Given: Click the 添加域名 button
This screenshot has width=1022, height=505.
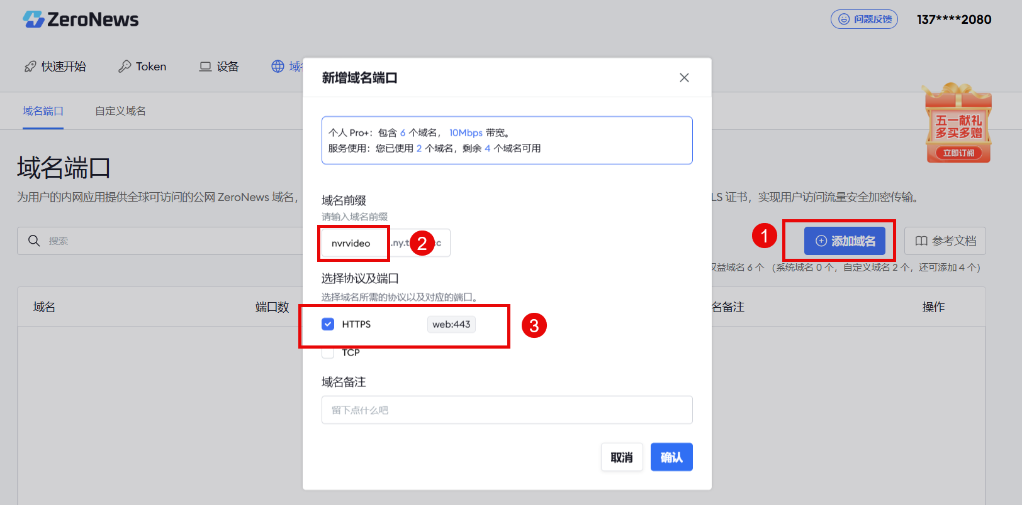Looking at the screenshot, I should (845, 241).
